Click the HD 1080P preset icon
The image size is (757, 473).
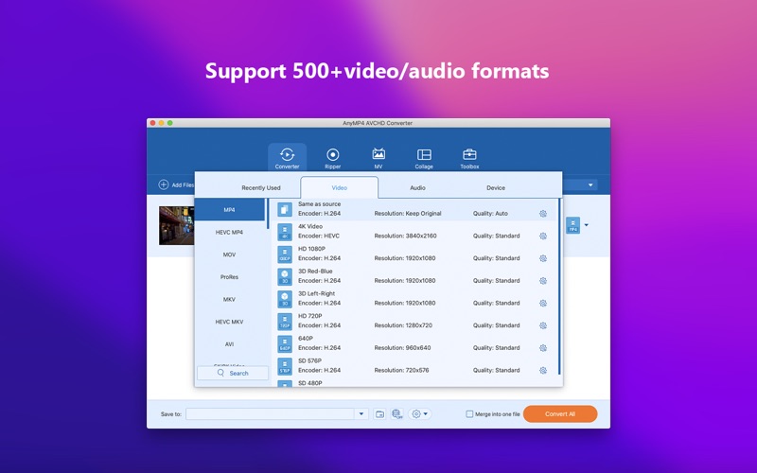click(x=285, y=254)
